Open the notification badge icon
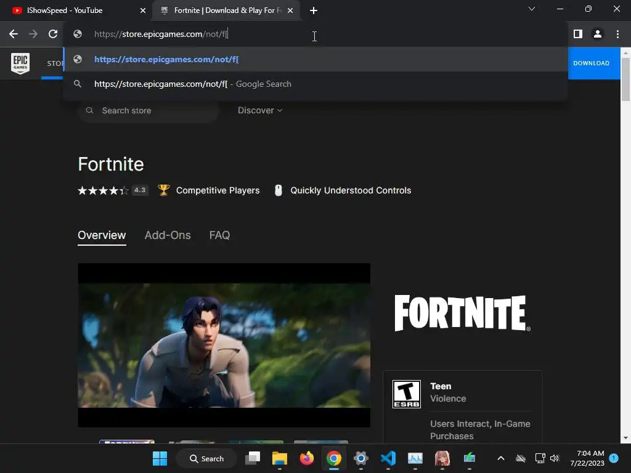 click(x=614, y=458)
